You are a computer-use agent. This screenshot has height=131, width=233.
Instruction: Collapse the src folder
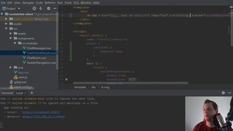click(x=6, y=28)
